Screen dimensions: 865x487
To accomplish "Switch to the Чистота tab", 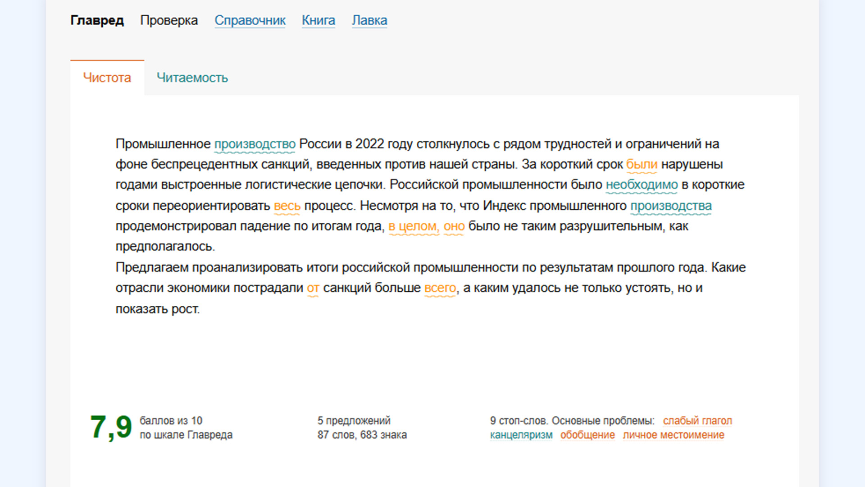I will (x=107, y=78).
